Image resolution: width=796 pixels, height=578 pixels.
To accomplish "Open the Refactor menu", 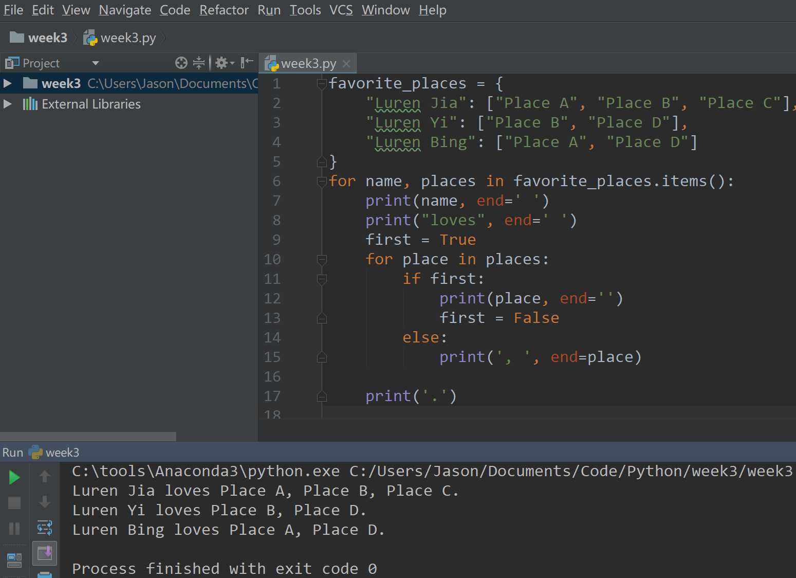I will [224, 10].
